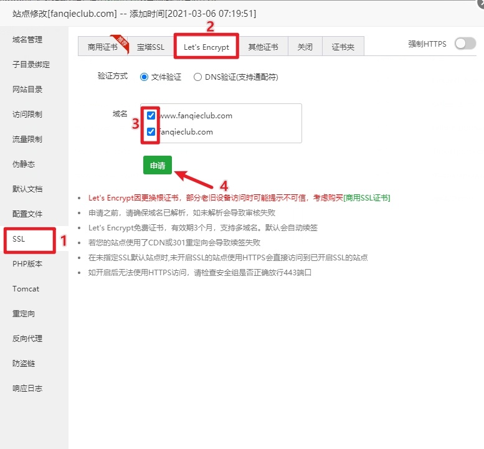Click the 域名 field label
484x449 pixels.
point(120,114)
